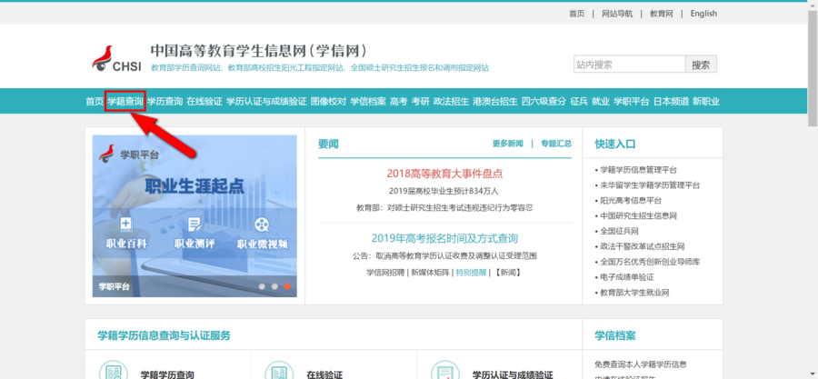The height and width of the screenshot is (379, 818).
Task: Open 图像校对 navigation item
Action: click(x=329, y=102)
